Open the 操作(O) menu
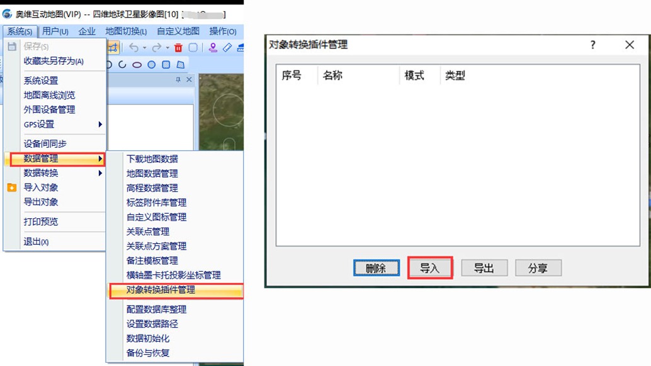 [x=222, y=31]
